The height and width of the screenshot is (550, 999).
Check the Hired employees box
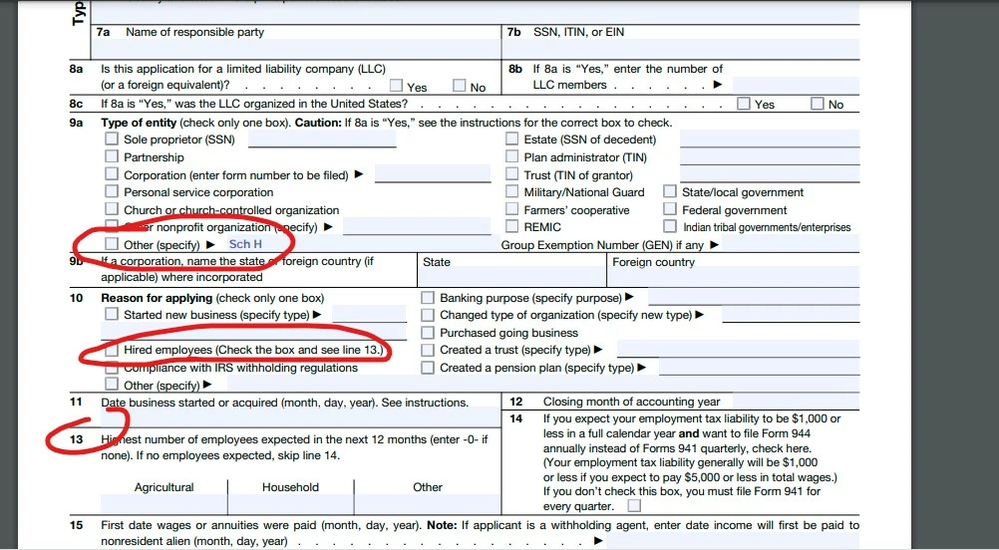tap(112, 350)
